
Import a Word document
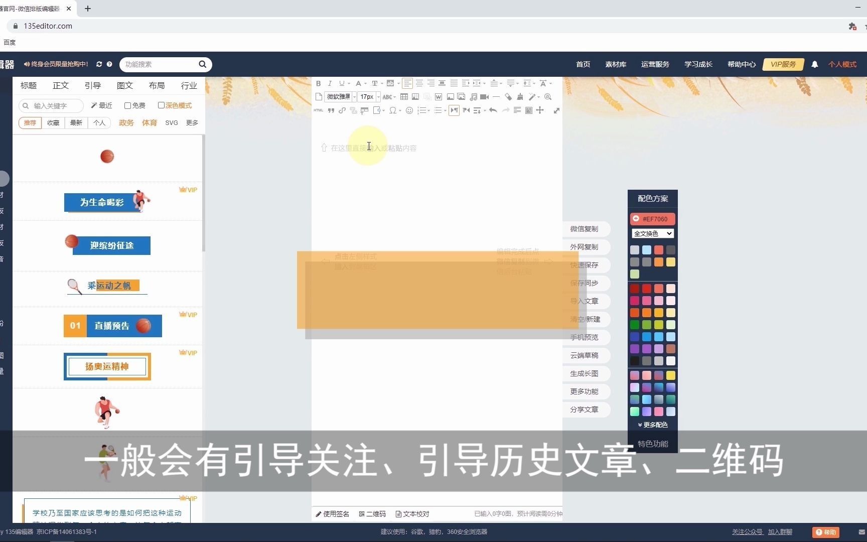[439, 97]
